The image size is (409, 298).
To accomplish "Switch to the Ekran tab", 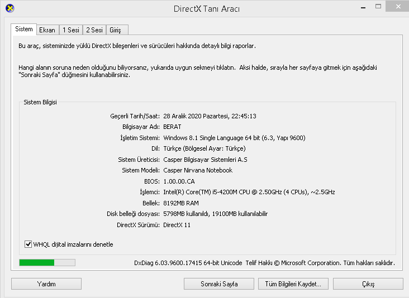I will pos(47,30).
